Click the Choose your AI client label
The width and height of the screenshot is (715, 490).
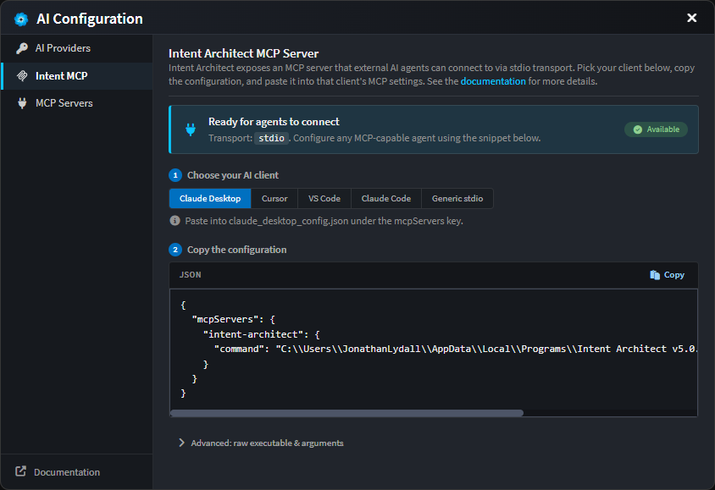click(x=233, y=175)
